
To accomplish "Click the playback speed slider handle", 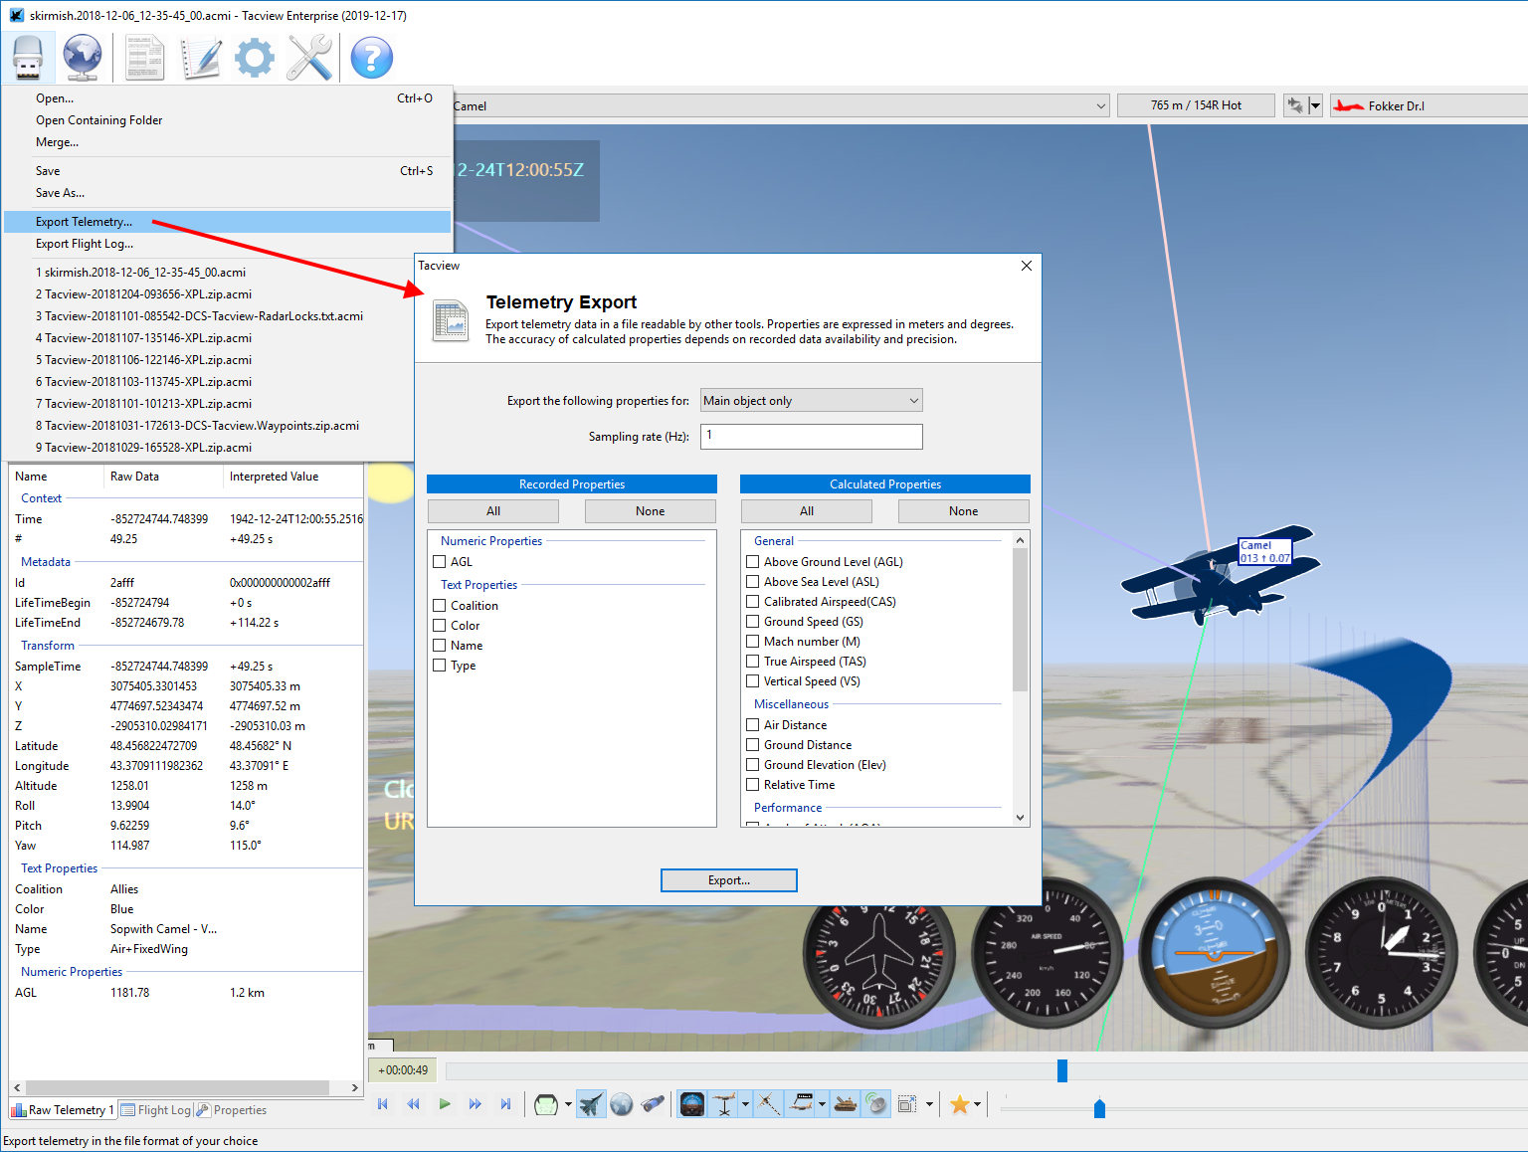I will point(1099,1108).
